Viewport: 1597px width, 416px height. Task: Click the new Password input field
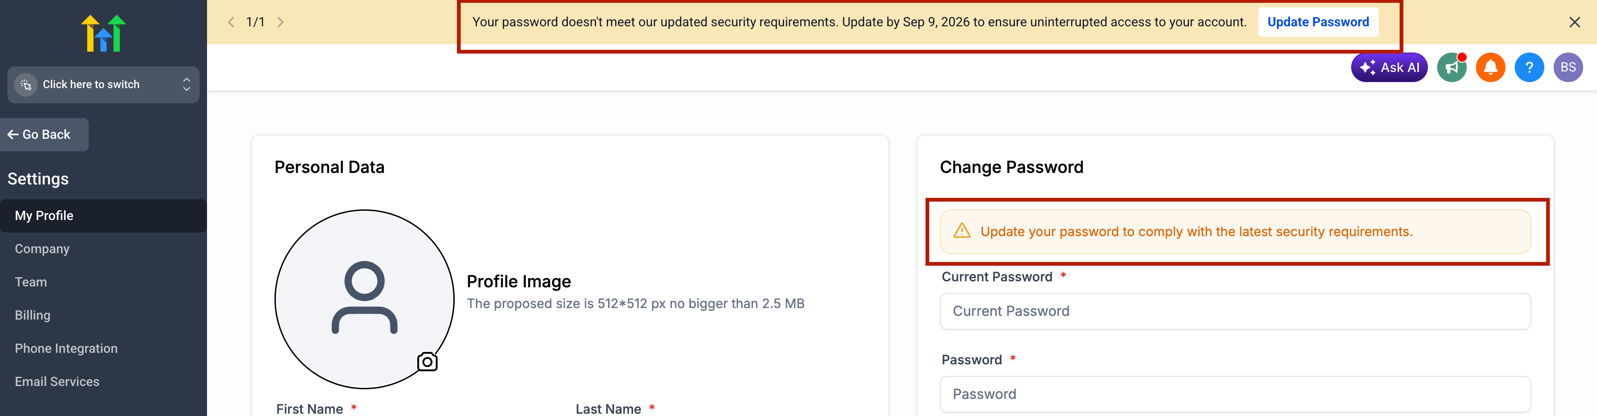(x=1235, y=394)
